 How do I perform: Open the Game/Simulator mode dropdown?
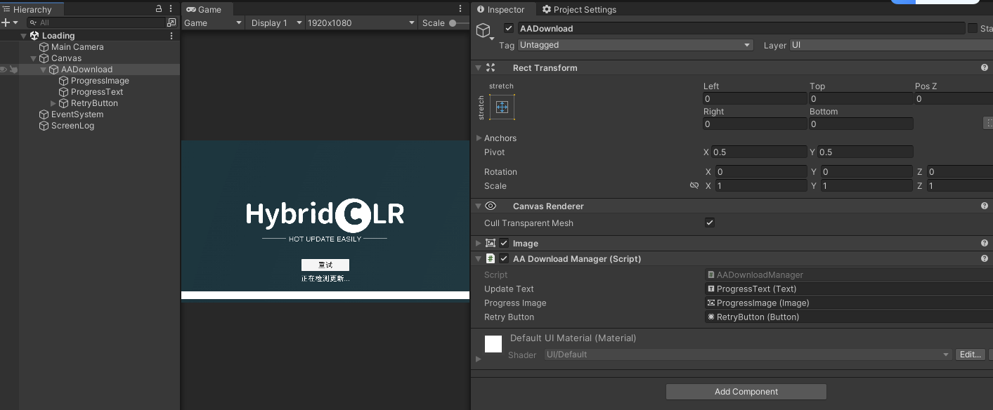click(x=212, y=23)
